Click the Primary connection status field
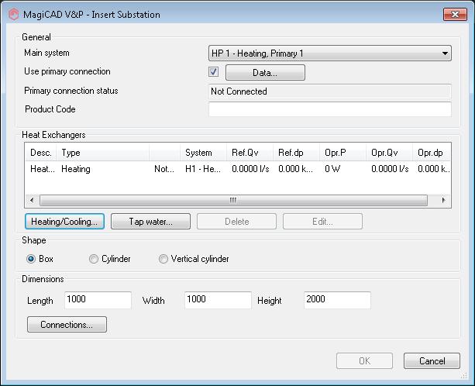475x386 pixels. [330, 91]
